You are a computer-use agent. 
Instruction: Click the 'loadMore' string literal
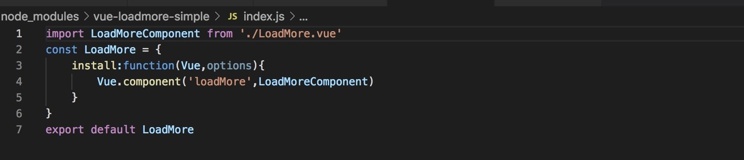click(x=220, y=82)
